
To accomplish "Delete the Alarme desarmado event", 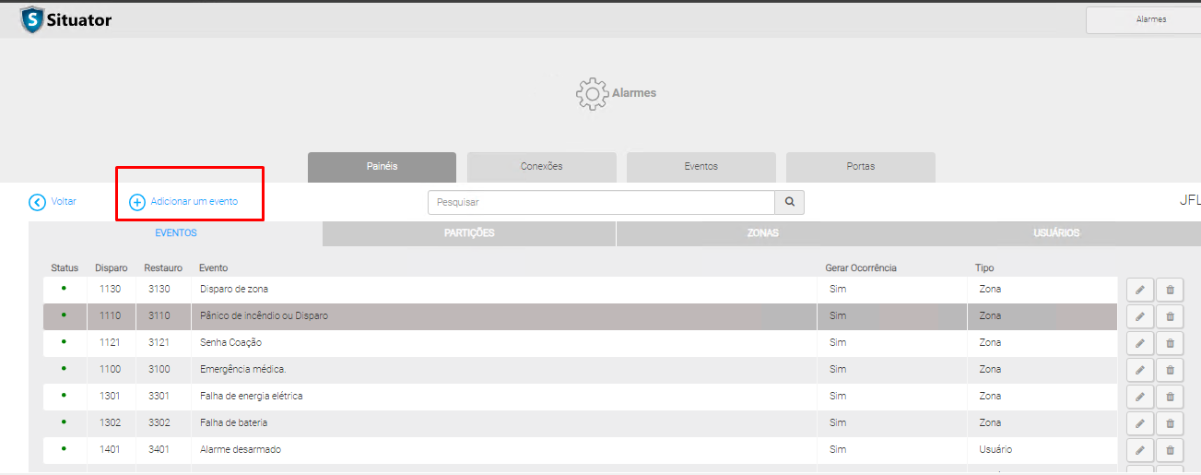I will pos(1170,450).
